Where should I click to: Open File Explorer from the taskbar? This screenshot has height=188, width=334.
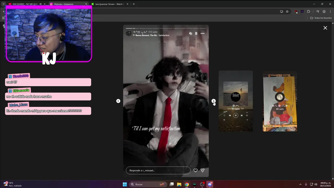tap(179, 184)
